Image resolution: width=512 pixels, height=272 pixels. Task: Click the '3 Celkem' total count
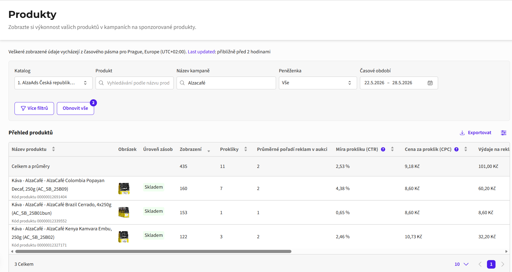[24, 264]
